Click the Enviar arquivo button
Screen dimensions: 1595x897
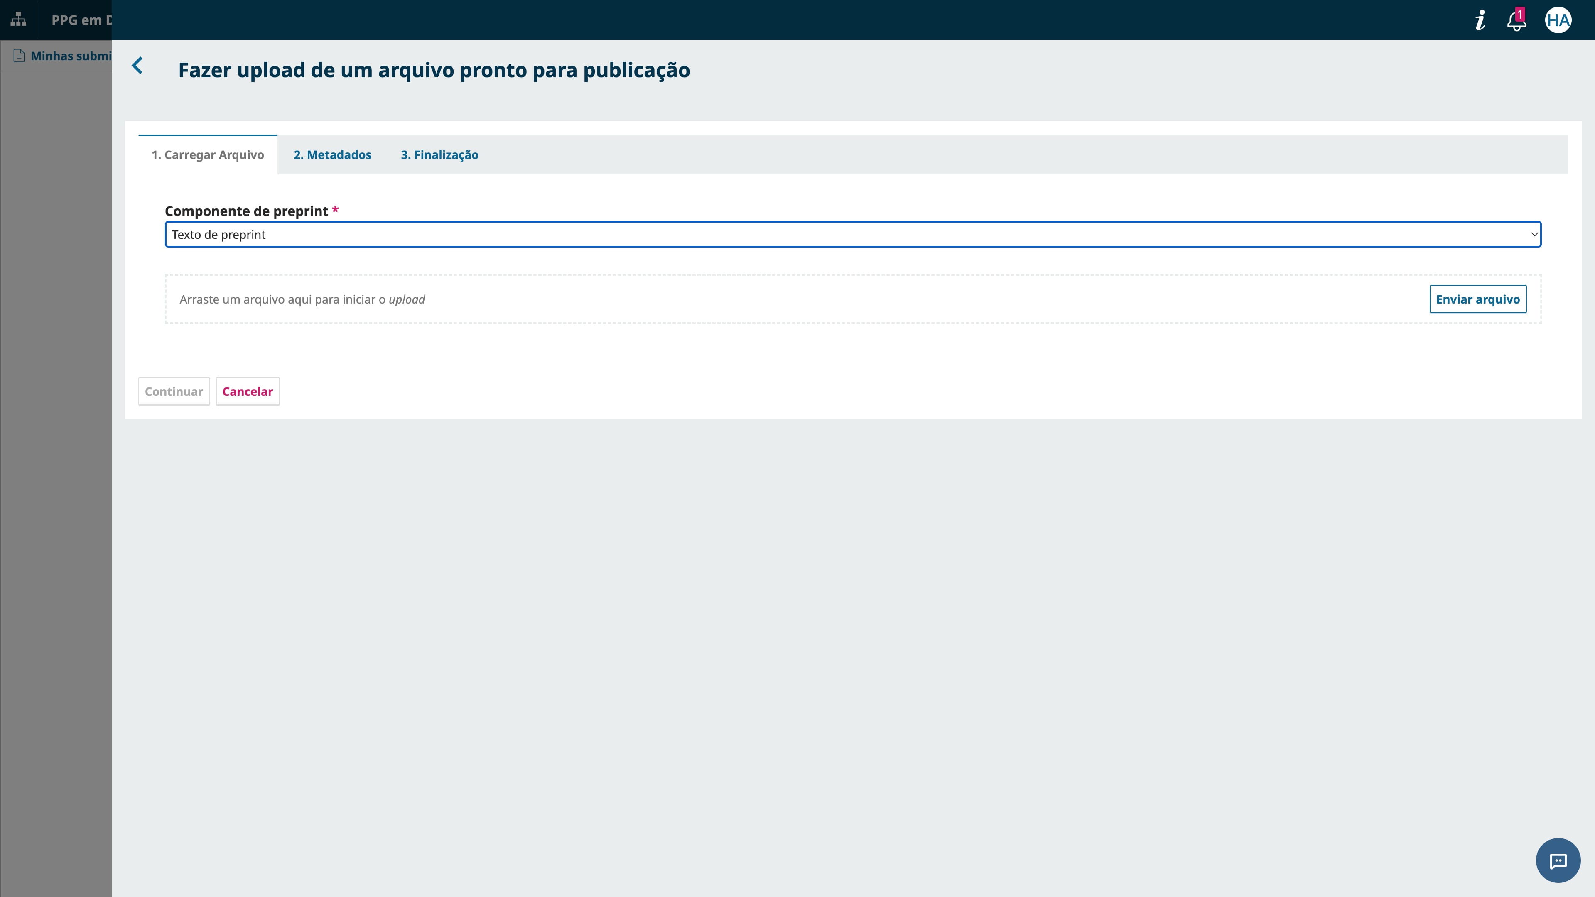point(1479,299)
